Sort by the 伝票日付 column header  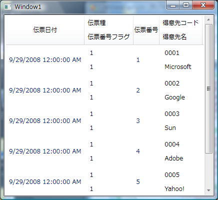(45, 30)
